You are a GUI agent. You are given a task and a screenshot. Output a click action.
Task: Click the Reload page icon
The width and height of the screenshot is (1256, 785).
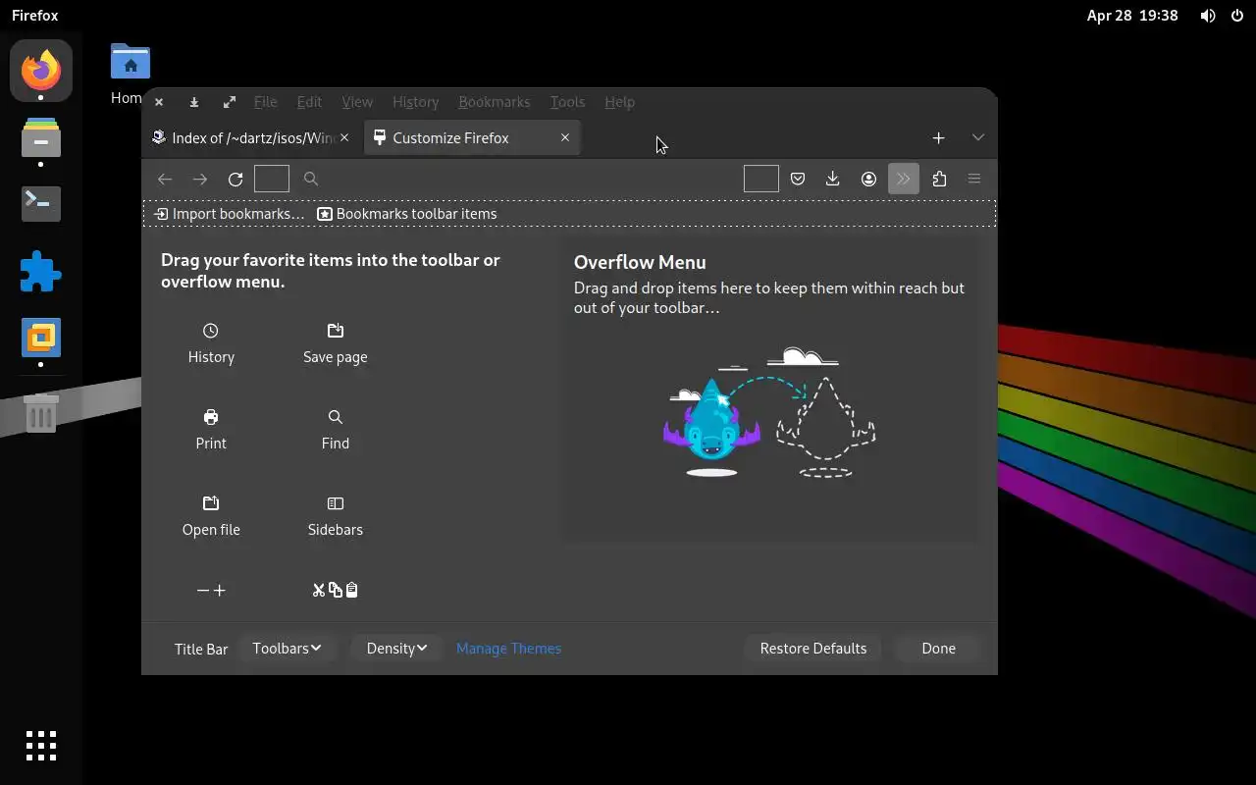(235, 179)
